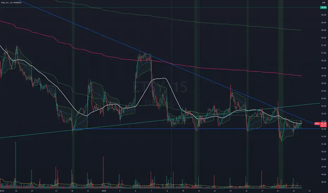Open the USD currency selector
The height and width of the screenshot is (193, 328).
[323, 2]
